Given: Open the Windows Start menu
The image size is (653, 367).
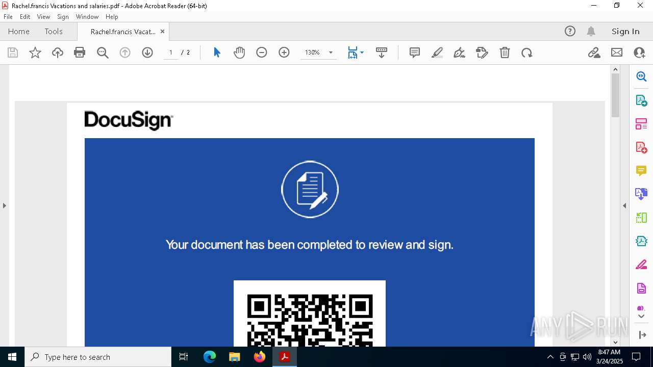Looking at the screenshot, I should click(12, 357).
